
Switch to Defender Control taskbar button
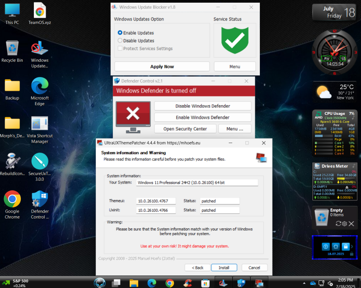click(x=241, y=283)
